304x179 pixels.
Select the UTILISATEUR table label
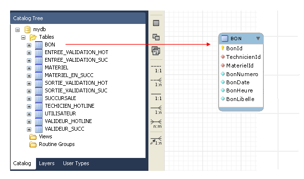click(61, 113)
